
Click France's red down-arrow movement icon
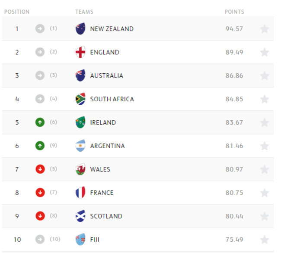(40, 193)
